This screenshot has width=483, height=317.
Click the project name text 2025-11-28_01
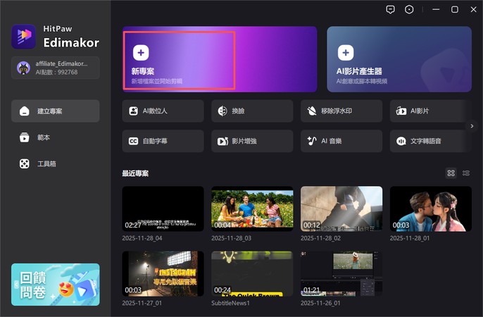[x=410, y=238]
